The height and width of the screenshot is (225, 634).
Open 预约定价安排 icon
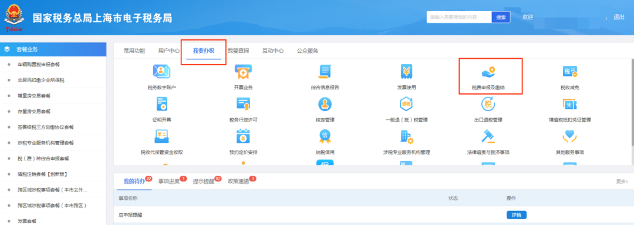(244, 137)
